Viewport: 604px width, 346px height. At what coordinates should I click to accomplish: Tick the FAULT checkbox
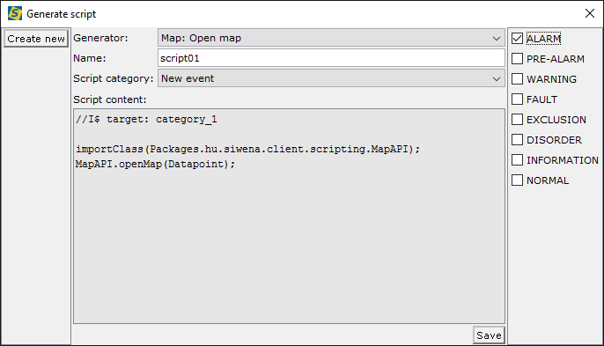tap(517, 99)
